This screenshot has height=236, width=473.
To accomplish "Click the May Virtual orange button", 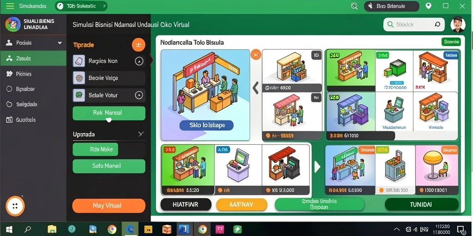I will 109,206.
